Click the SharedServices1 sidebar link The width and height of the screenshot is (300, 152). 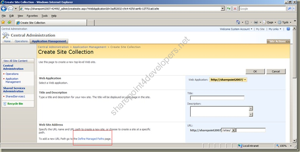pos(15,97)
